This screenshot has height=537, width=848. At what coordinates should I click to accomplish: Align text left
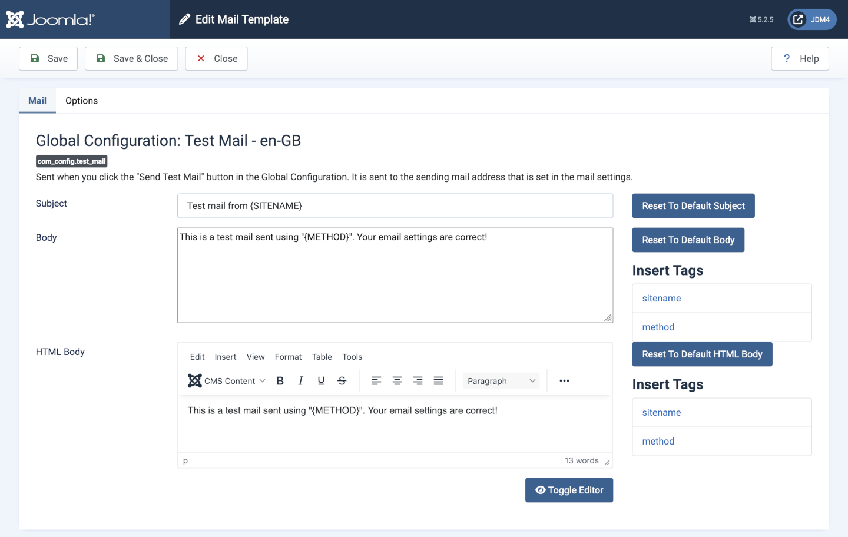point(377,381)
